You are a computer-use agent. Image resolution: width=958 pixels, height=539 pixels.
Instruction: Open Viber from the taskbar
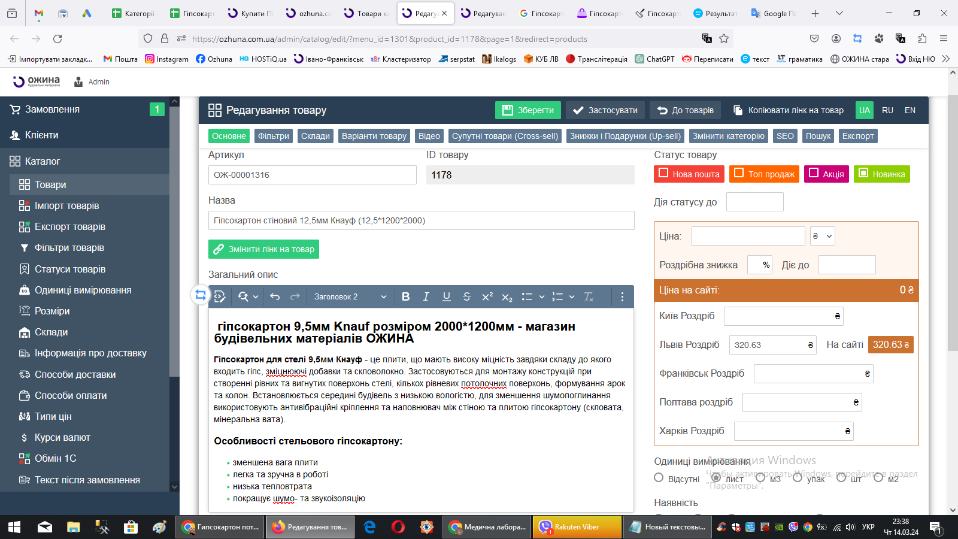point(577,527)
